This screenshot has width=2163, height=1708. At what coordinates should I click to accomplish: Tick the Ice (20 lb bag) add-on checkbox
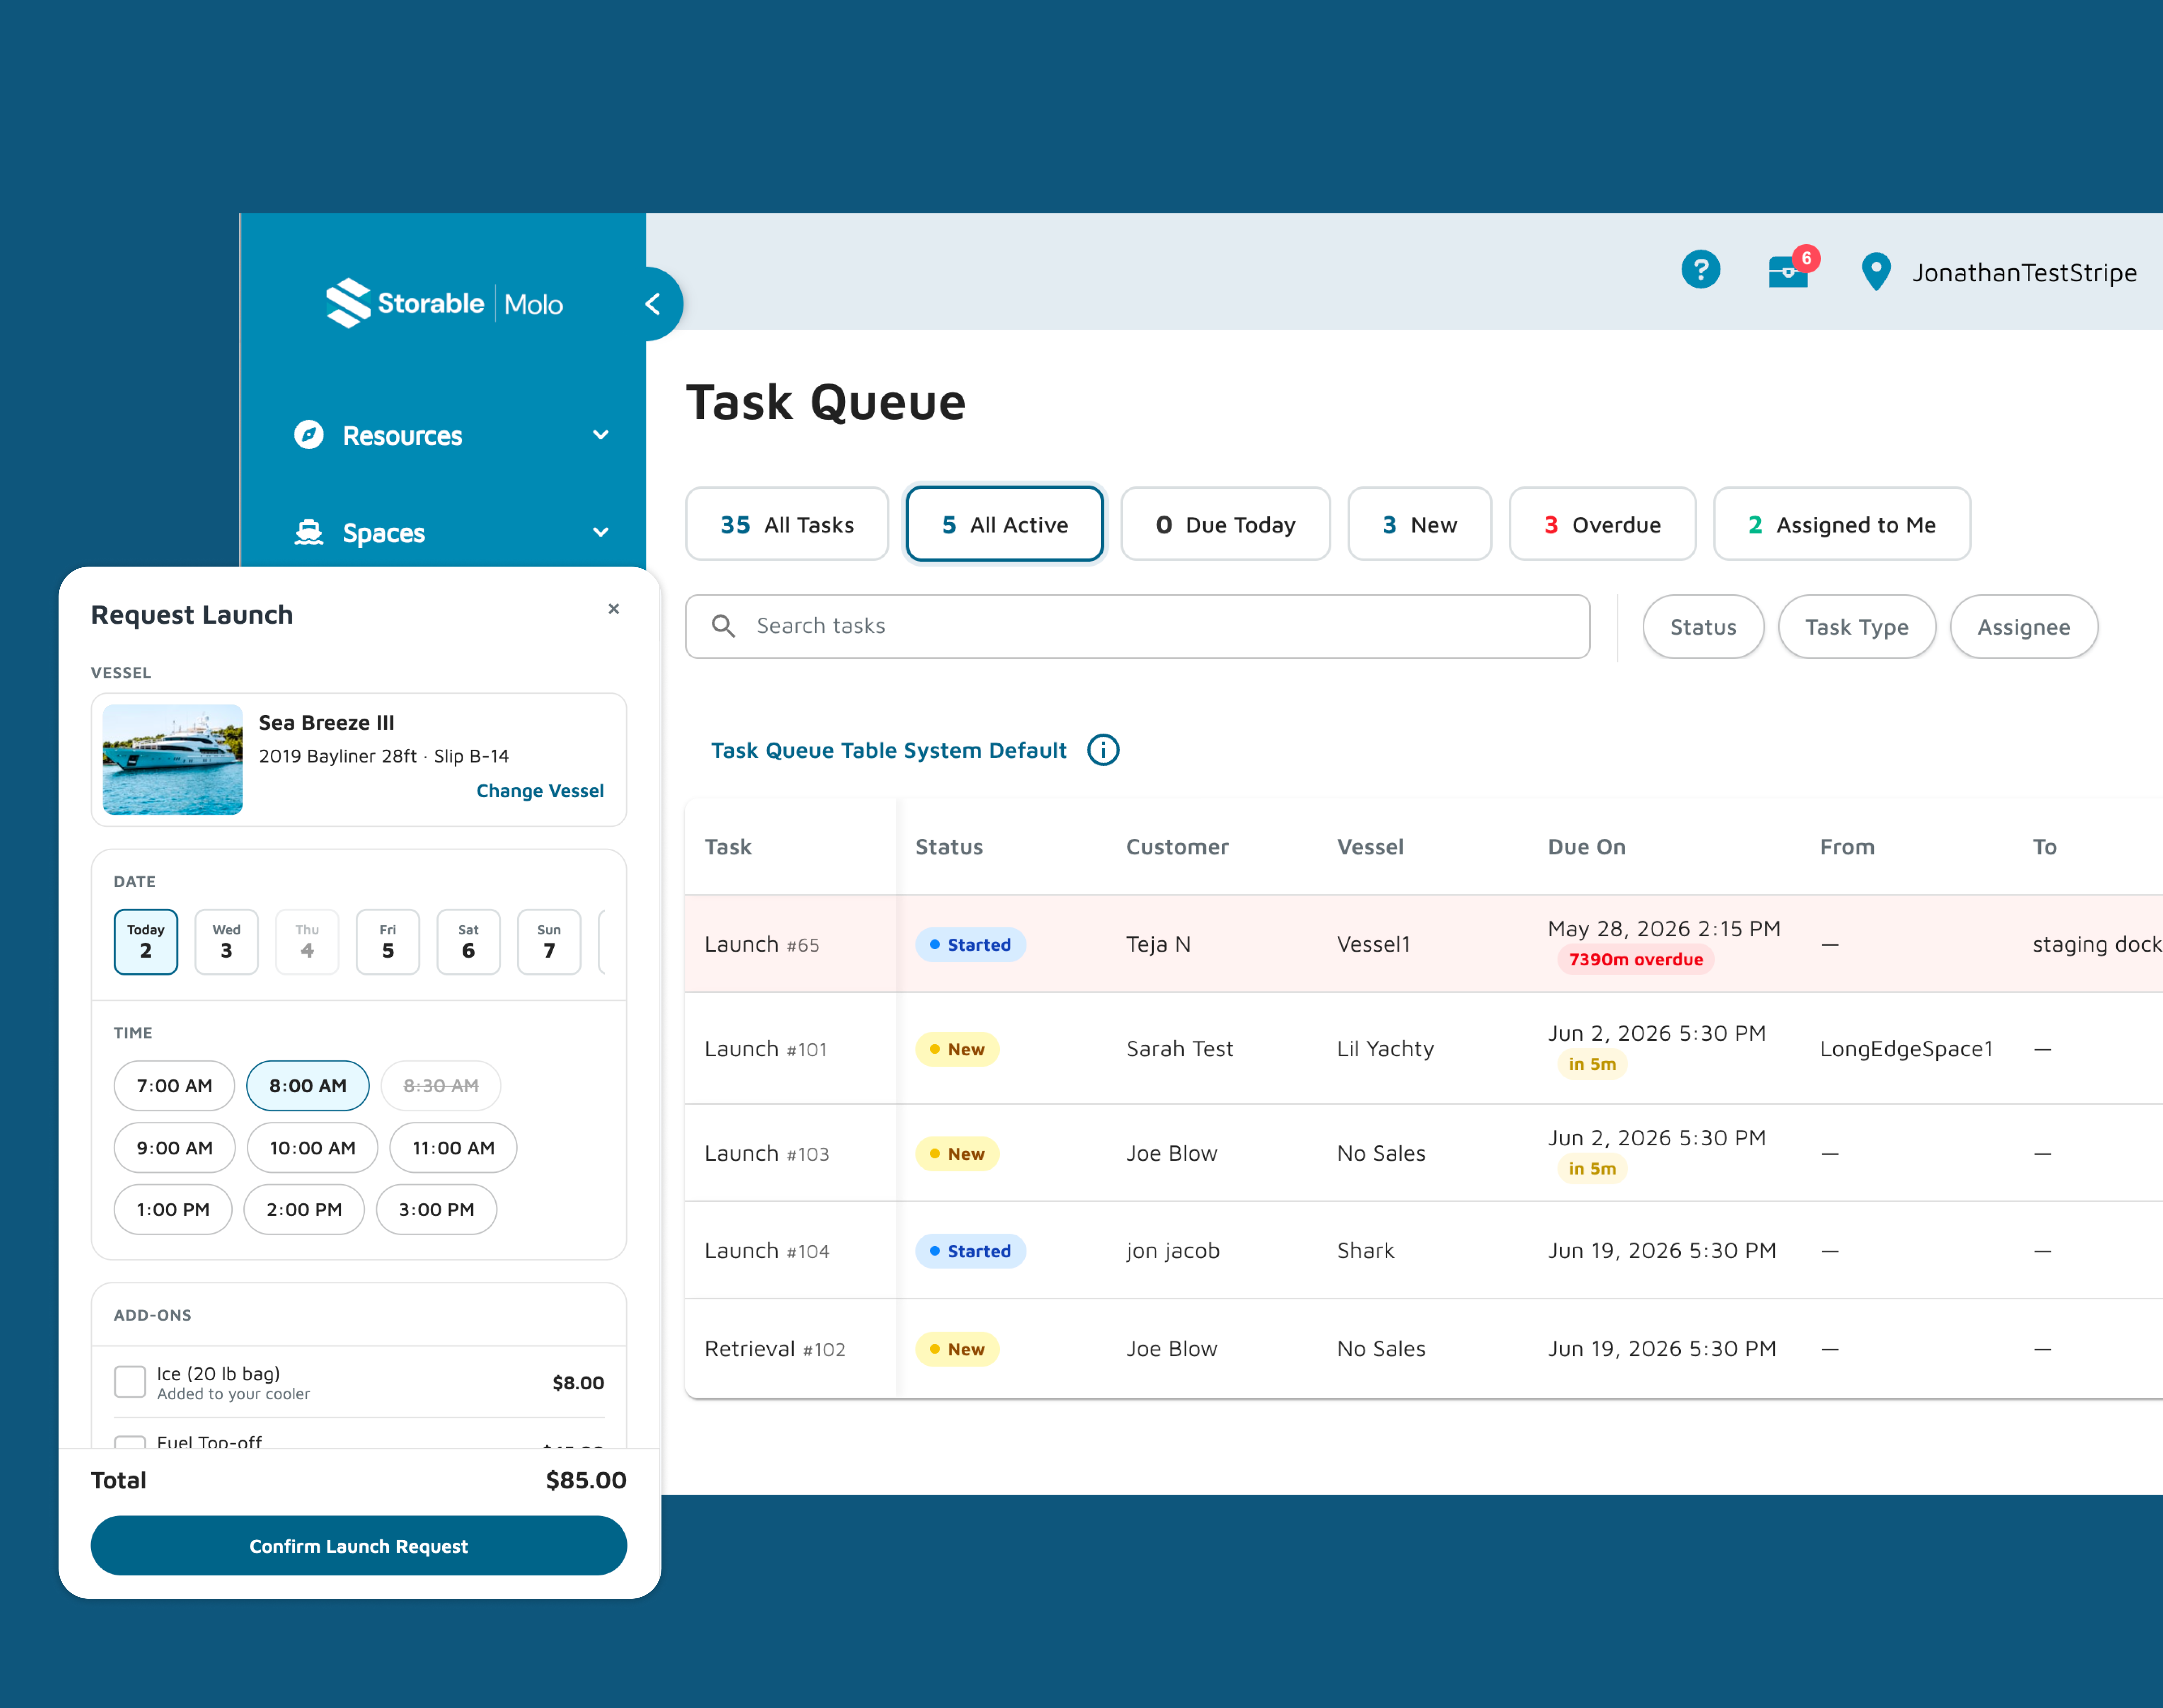(130, 1382)
